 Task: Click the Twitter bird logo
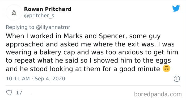pos(176,8)
